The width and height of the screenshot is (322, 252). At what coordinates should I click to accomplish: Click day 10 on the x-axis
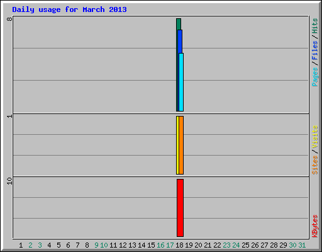(104, 245)
